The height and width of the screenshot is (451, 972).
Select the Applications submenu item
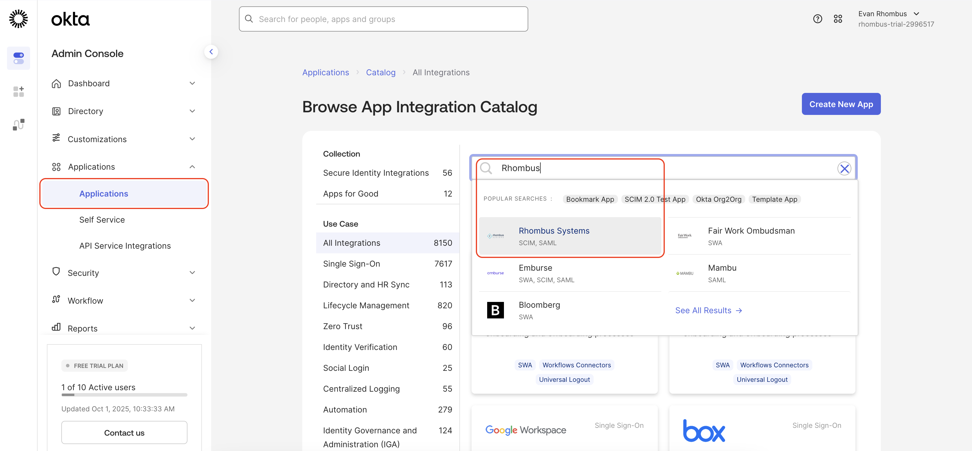124,194
